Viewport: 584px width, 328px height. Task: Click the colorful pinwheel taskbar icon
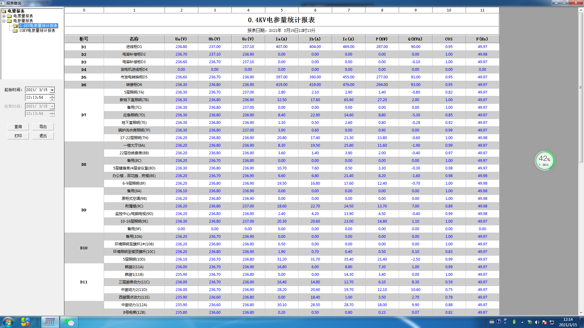coord(26,322)
